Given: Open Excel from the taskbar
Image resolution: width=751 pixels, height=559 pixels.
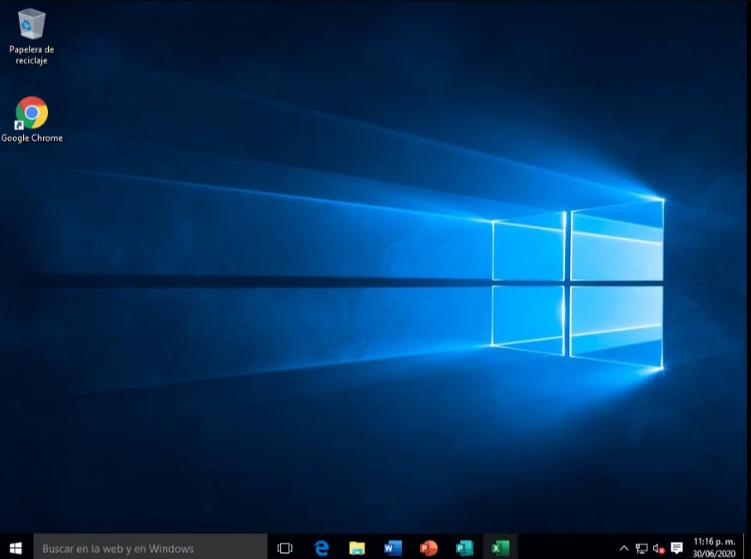Looking at the screenshot, I should (x=500, y=548).
